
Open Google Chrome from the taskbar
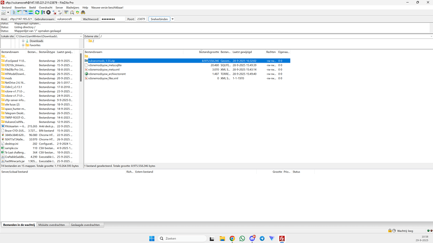pyautogui.click(x=232, y=239)
